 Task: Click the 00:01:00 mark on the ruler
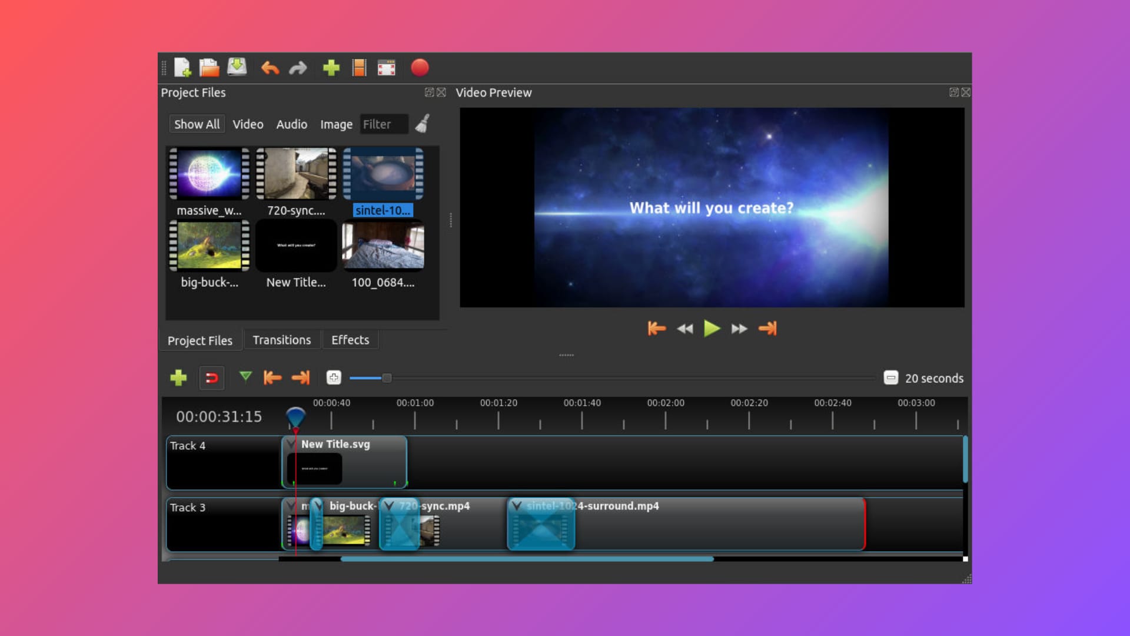(x=415, y=403)
